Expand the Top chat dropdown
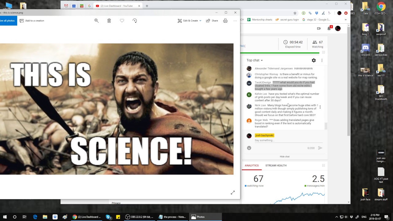This screenshot has height=221, width=393. [x=255, y=60]
